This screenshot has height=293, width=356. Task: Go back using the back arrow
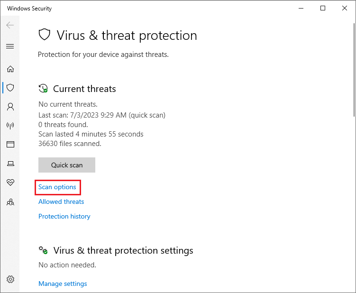coord(10,25)
